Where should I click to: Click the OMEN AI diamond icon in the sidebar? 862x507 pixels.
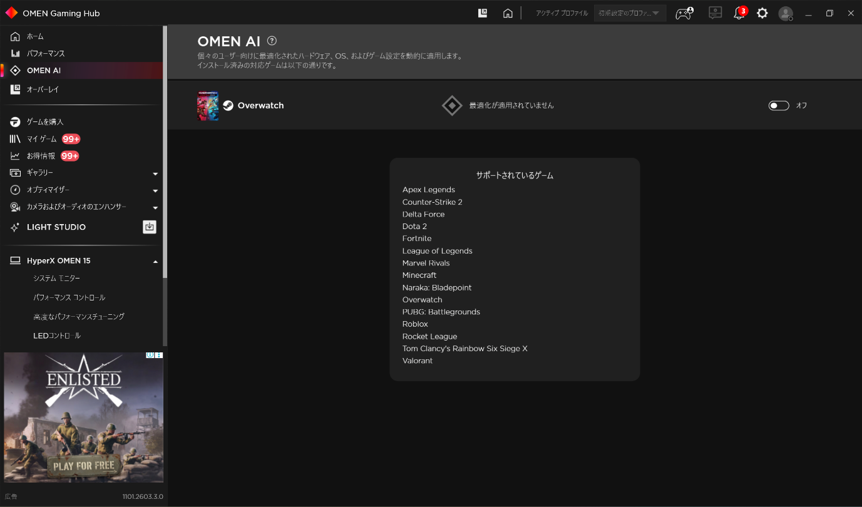pos(15,71)
